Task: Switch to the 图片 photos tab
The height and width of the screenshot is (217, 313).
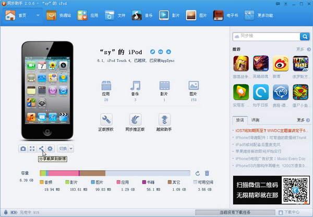Action: click(196, 16)
